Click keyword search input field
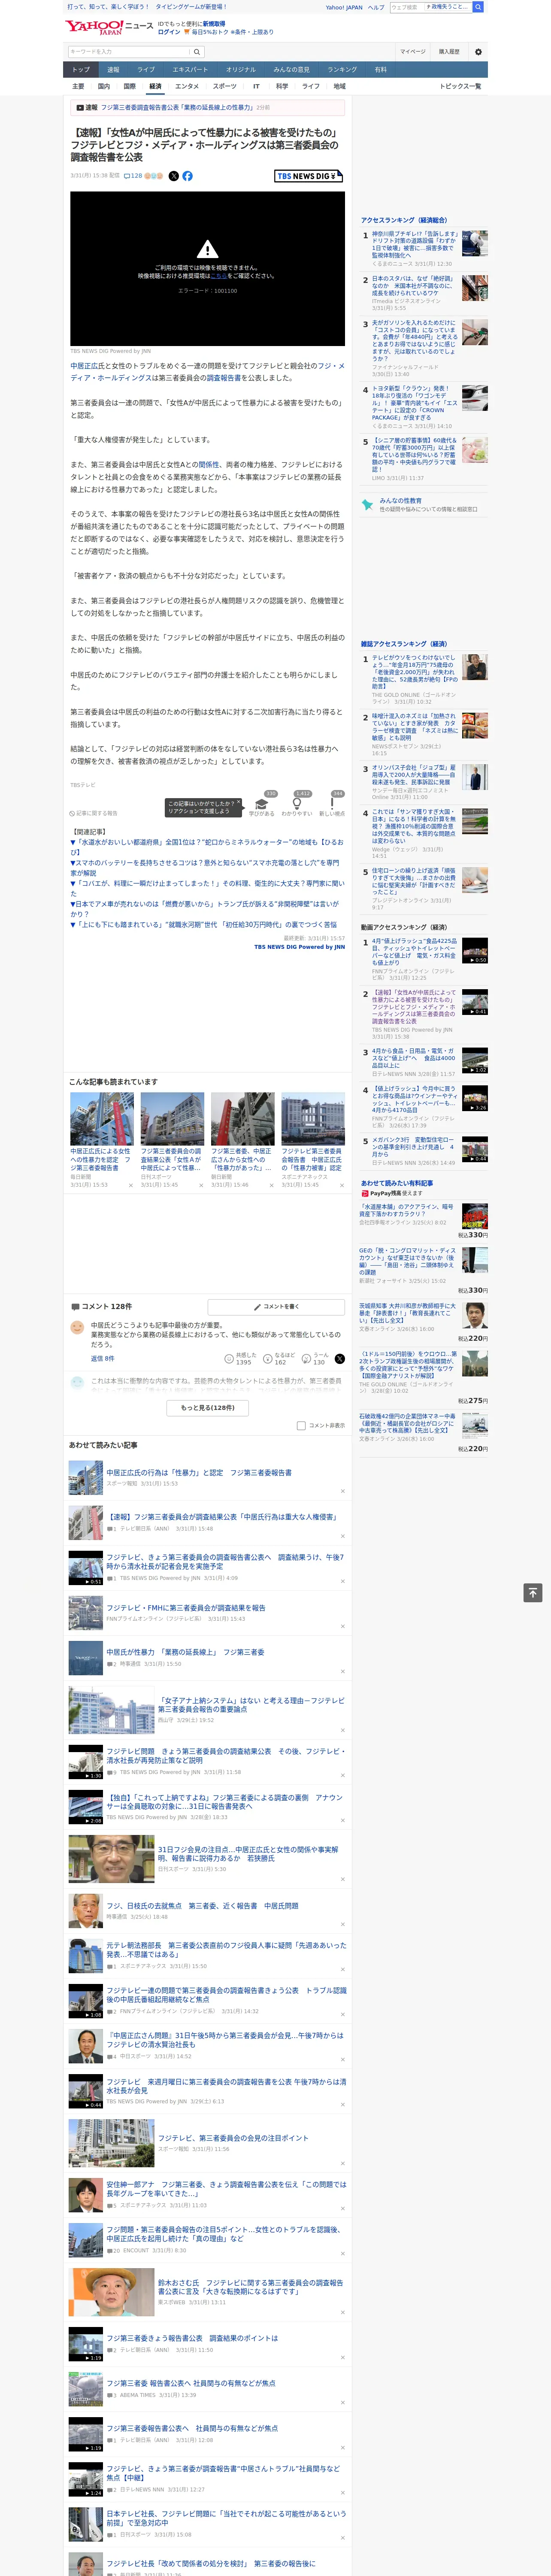Image resolution: width=551 pixels, height=2576 pixels. 129,52
